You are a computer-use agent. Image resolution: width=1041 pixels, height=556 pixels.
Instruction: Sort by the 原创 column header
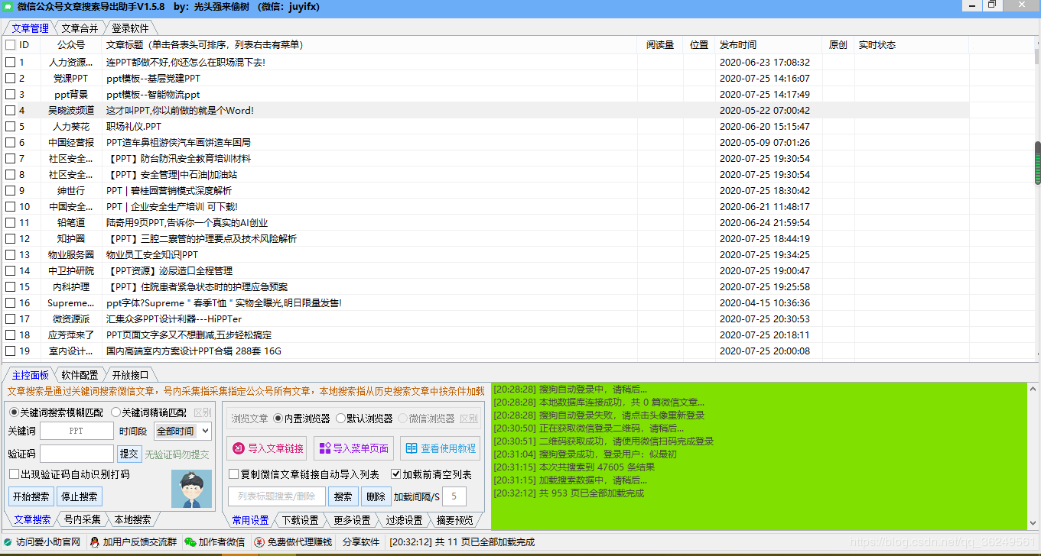coord(838,45)
